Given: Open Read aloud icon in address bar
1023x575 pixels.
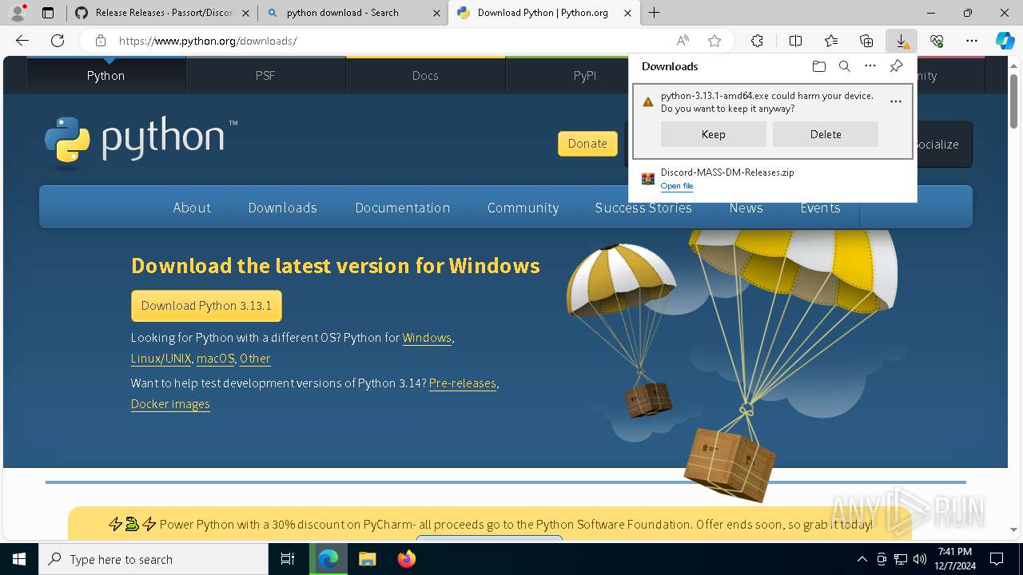Looking at the screenshot, I should coord(683,41).
